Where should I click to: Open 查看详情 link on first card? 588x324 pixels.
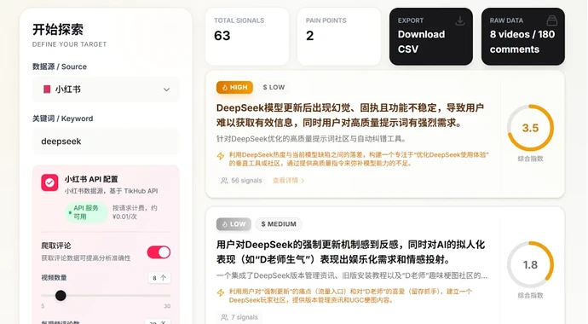pyautogui.click(x=288, y=181)
